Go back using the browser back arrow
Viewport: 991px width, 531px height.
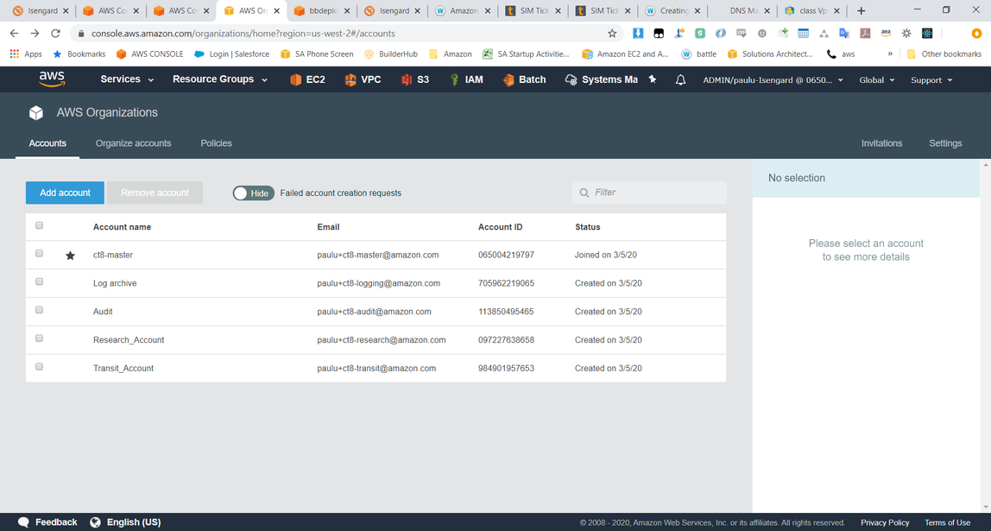(x=14, y=34)
